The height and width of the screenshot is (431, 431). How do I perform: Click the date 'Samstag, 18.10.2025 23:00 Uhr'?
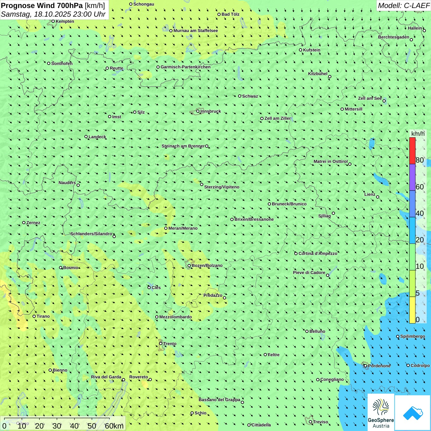pyautogui.click(x=53, y=14)
